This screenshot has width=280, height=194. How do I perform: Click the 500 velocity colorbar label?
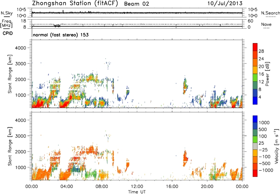[x=263, y=130]
